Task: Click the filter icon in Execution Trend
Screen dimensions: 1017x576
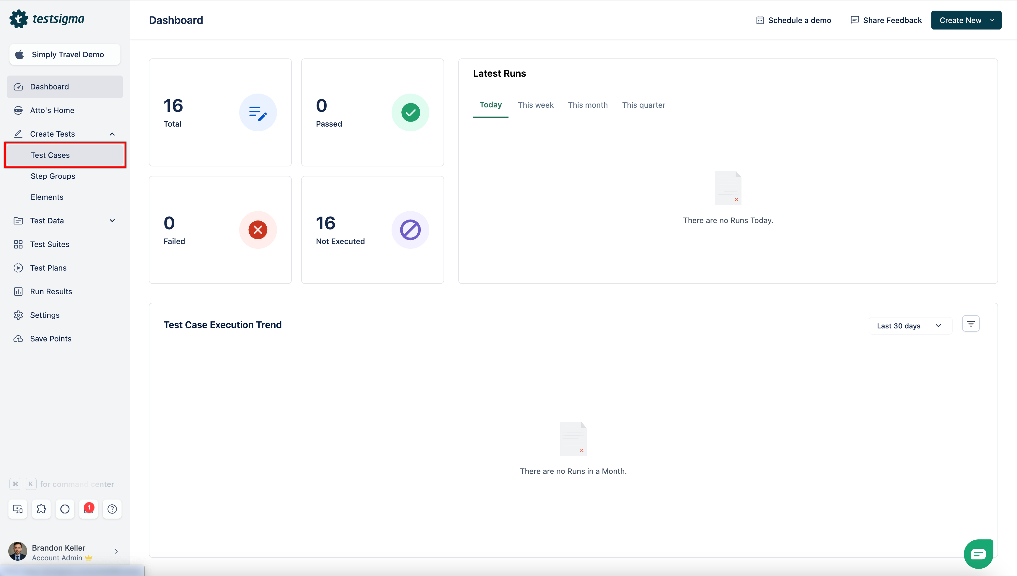Action: click(970, 324)
